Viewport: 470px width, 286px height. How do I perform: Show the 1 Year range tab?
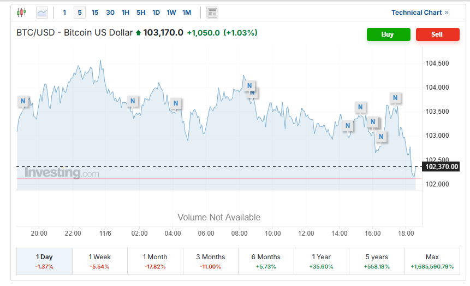[321, 261]
